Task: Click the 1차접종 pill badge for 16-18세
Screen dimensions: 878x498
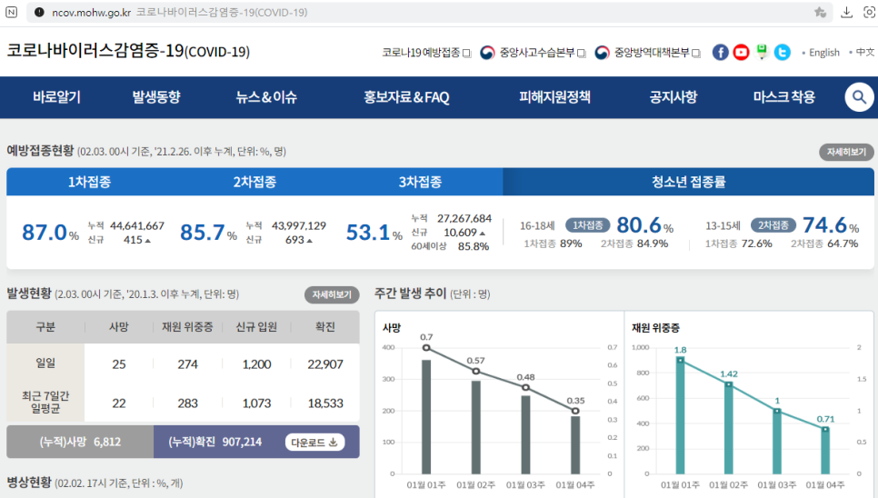Action: pyautogui.click(x=587, y=225)
